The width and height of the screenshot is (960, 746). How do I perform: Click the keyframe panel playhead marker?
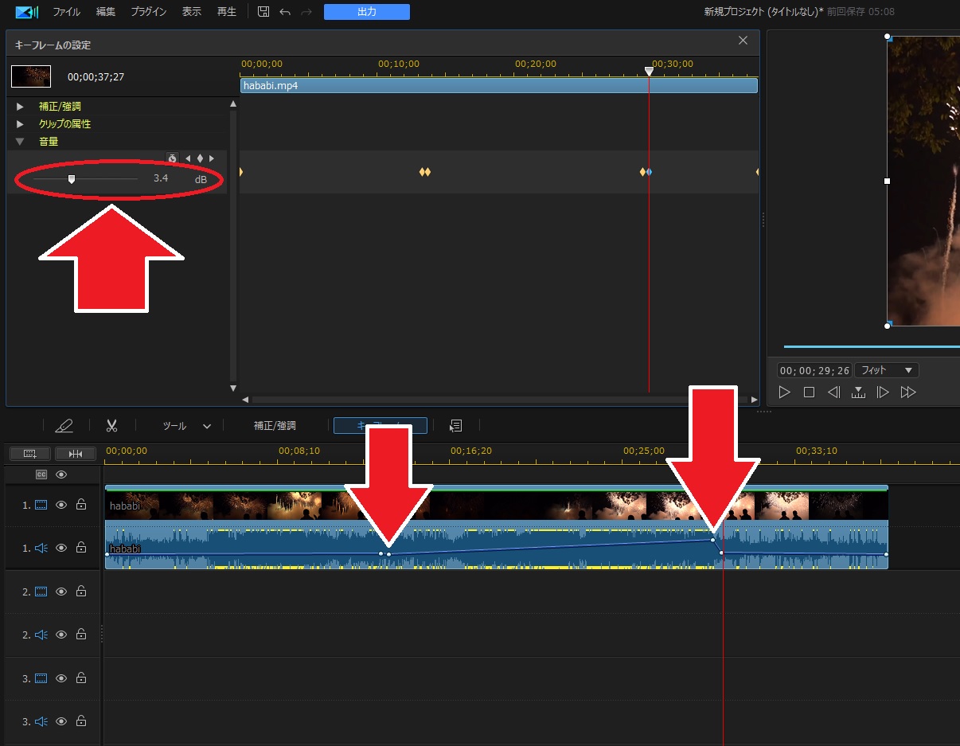point(649,72)
